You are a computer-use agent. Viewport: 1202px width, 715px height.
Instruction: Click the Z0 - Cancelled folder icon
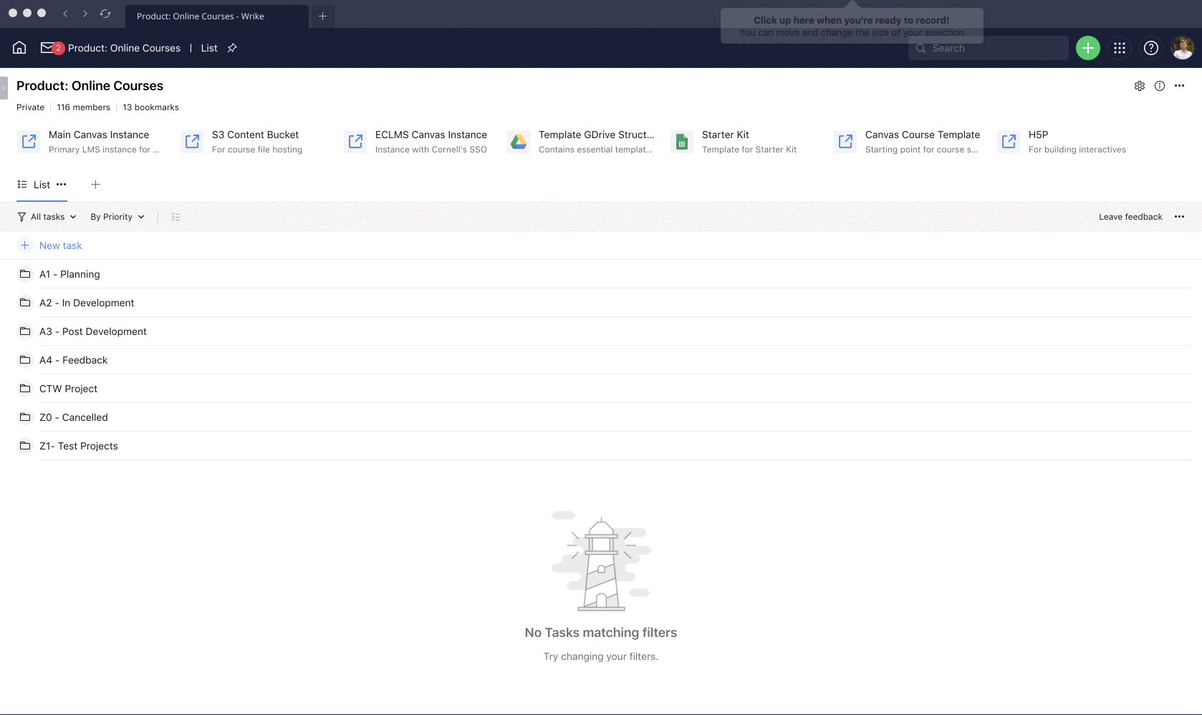25,417
